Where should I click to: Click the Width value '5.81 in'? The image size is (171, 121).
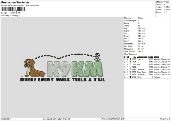click(x=167, y=10)
